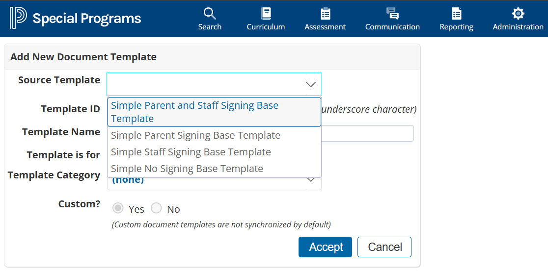Image resolution: width=548 pixels, height=272 pixels.
Task: Collapse the Source Template dropdown arrow
Action: [310, 84]
